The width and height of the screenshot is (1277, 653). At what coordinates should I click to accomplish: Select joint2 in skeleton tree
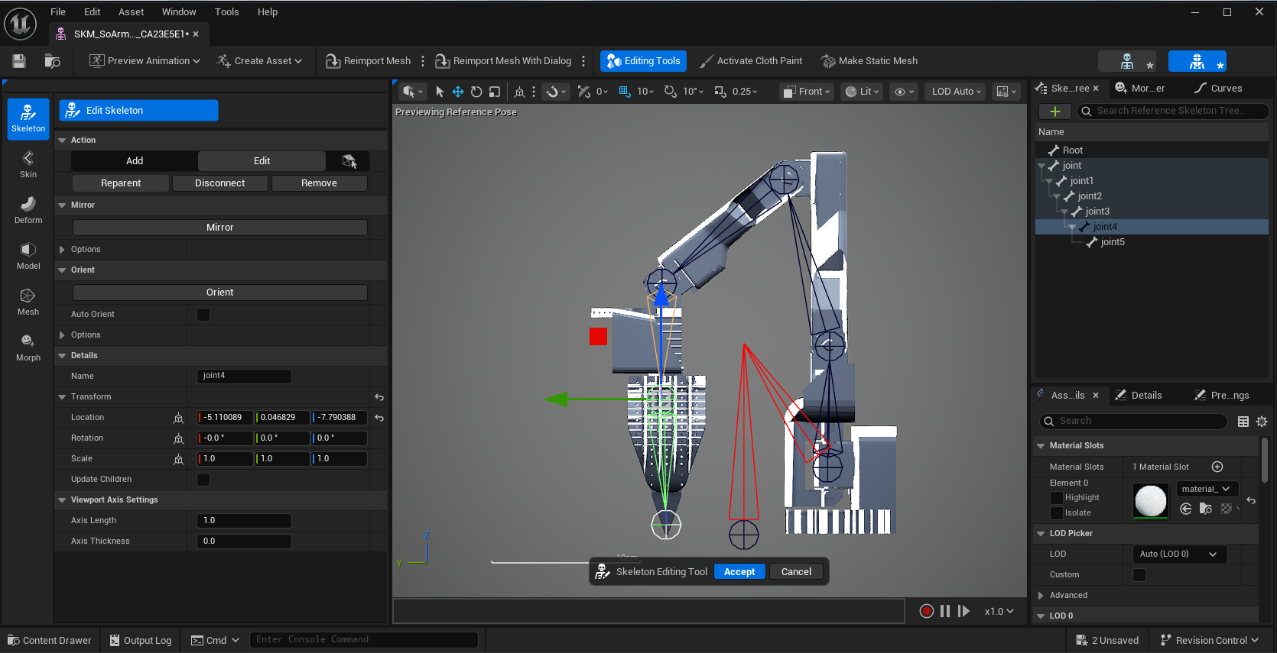(x=1089, y=196)
